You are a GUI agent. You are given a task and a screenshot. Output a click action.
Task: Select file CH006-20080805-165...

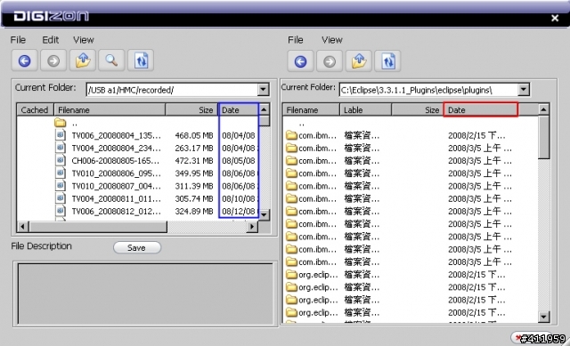tap(115, 160)
